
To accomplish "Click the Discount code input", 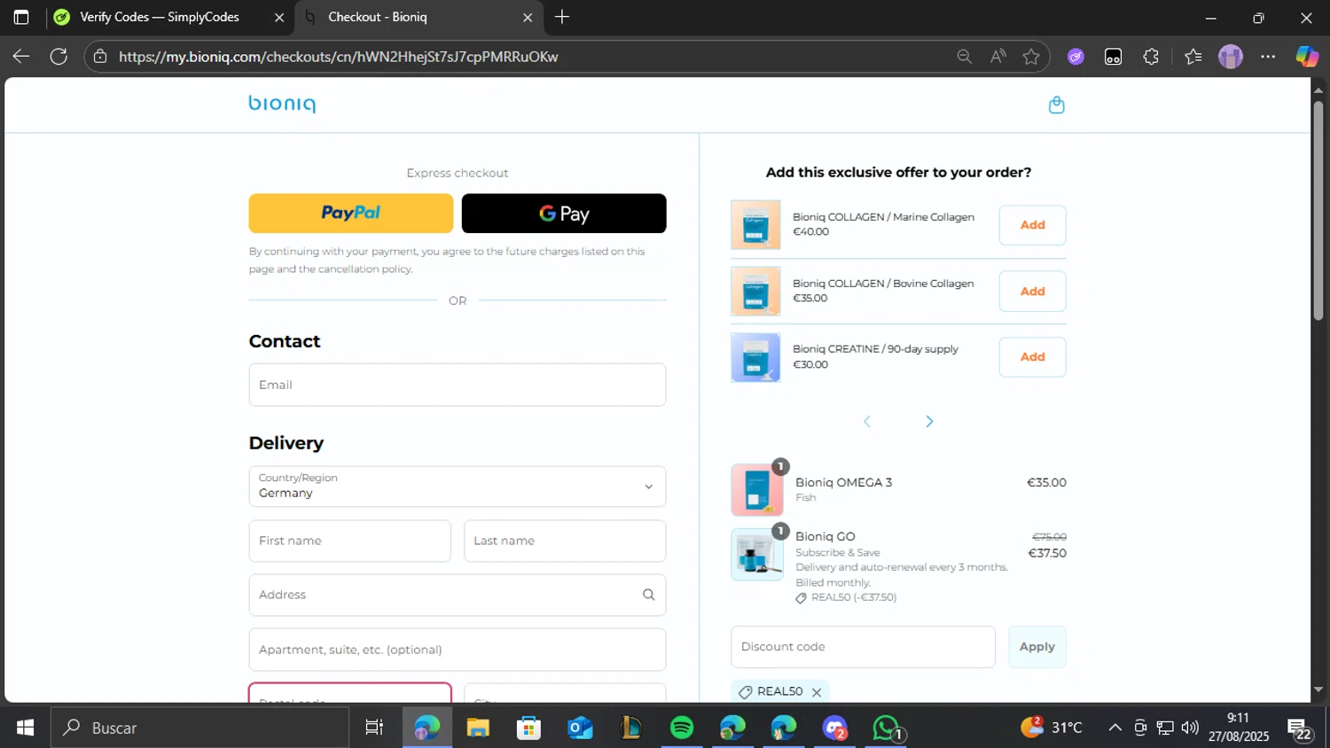I will (863, 647).
